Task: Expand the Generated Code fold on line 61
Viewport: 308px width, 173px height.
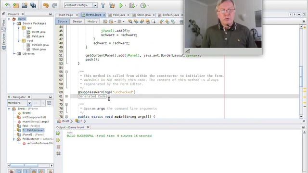Action: click(x=66, y=96)
